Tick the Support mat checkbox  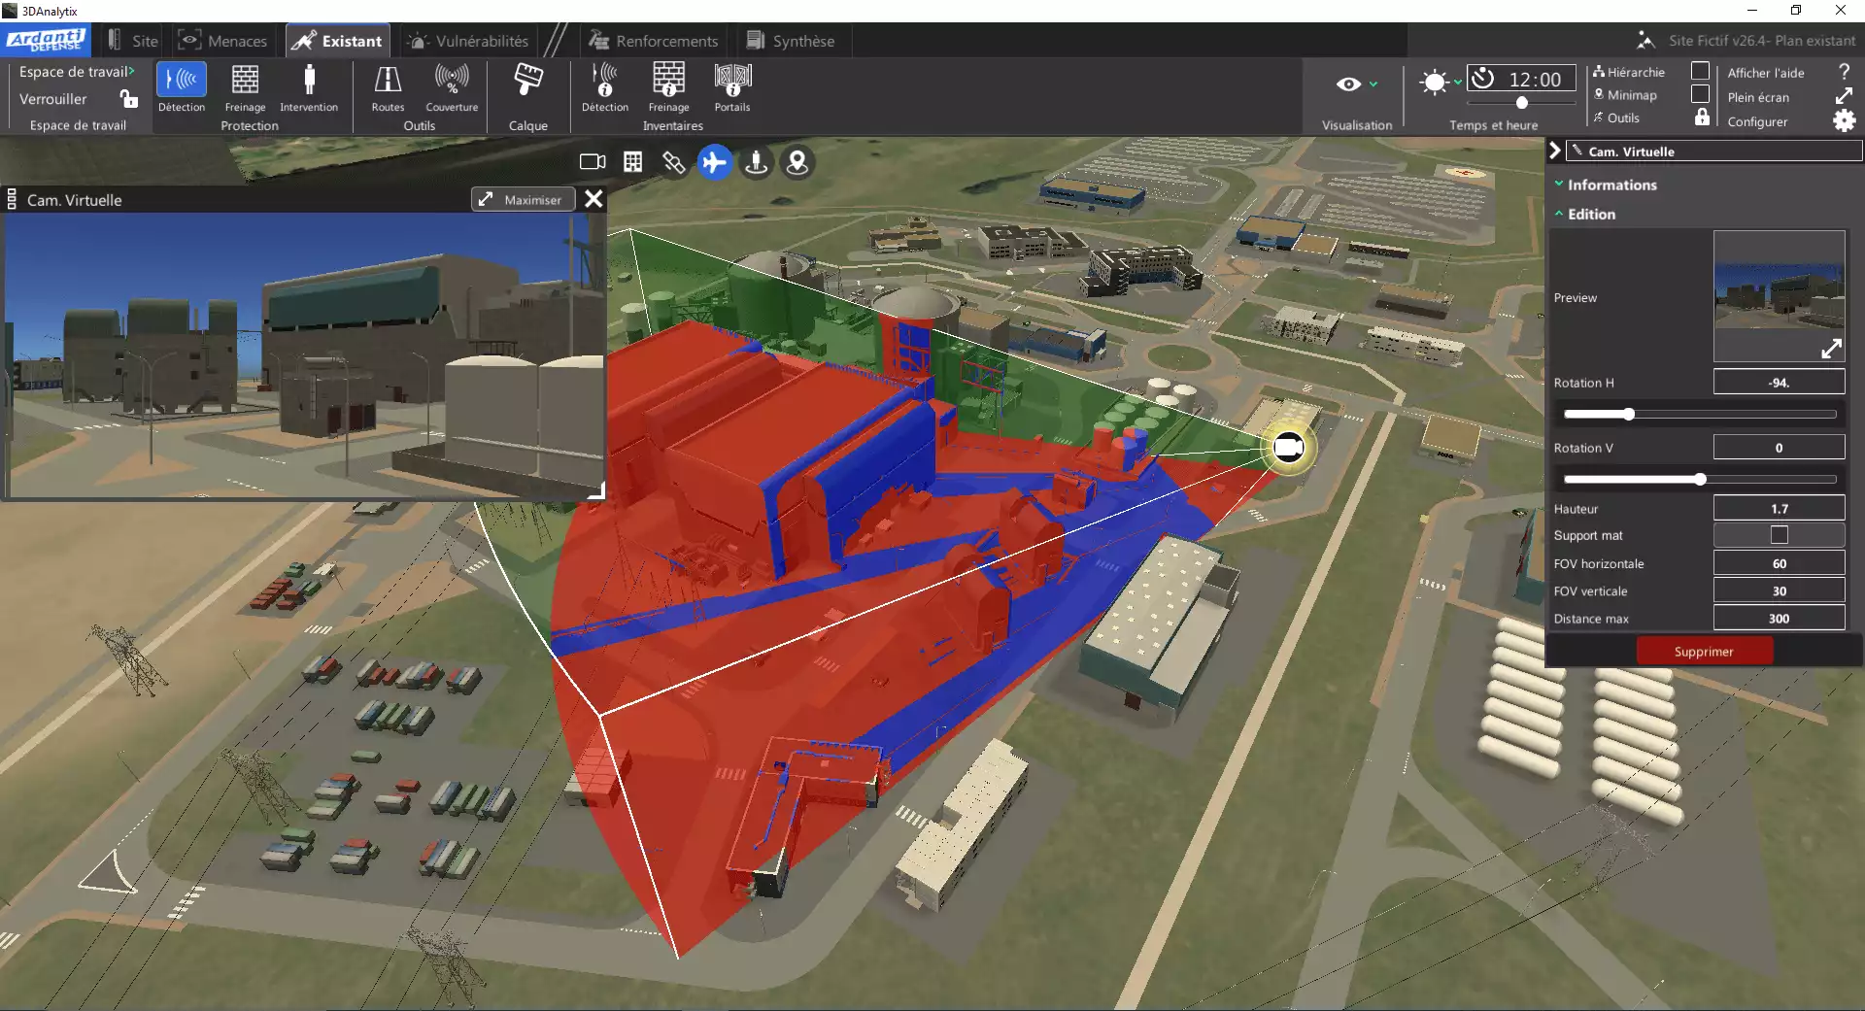click(x=1779, y=535)
